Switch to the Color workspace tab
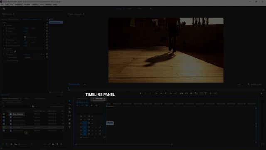The image size is (266, 150). tap(130, 9)
